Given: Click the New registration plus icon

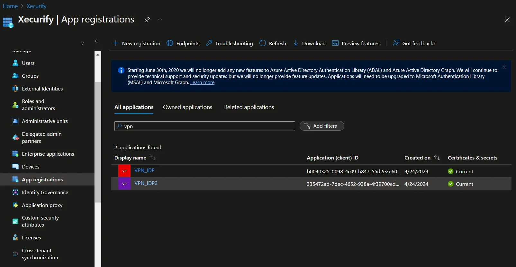Looking at the screenshot, I should click(x=116, y=43).
